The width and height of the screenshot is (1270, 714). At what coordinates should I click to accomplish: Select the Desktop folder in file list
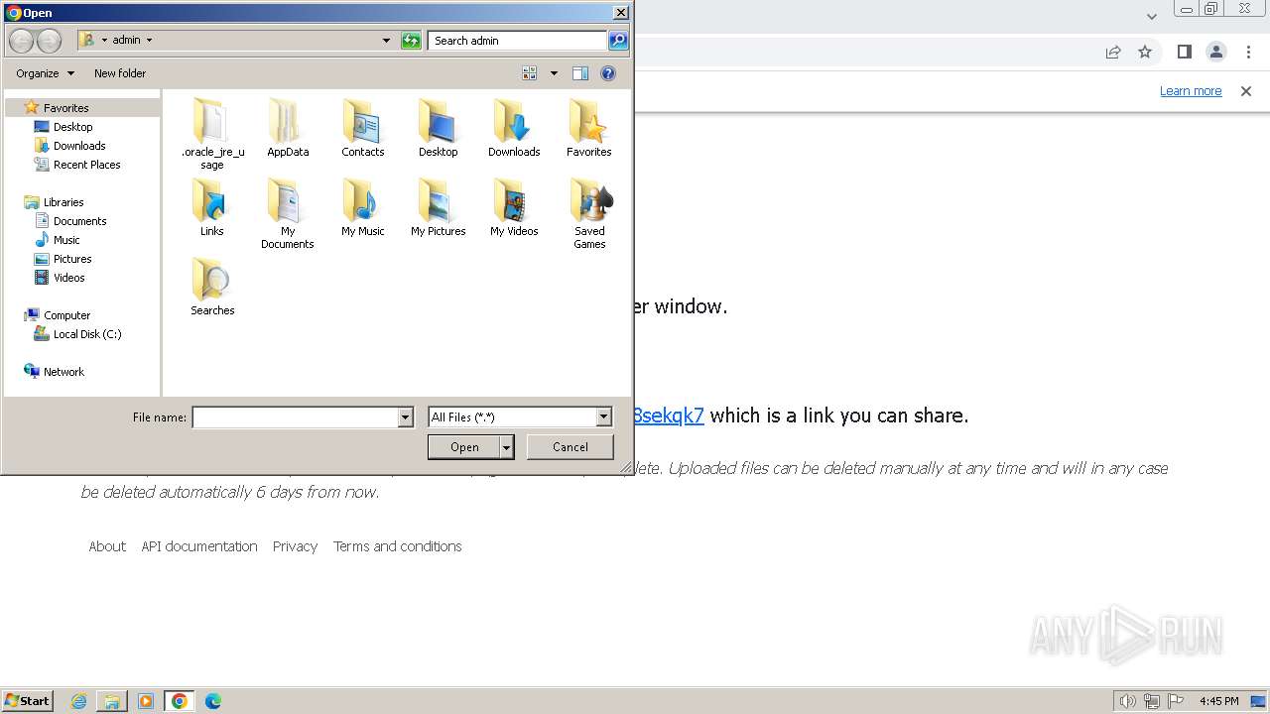(x=438, y=129)
